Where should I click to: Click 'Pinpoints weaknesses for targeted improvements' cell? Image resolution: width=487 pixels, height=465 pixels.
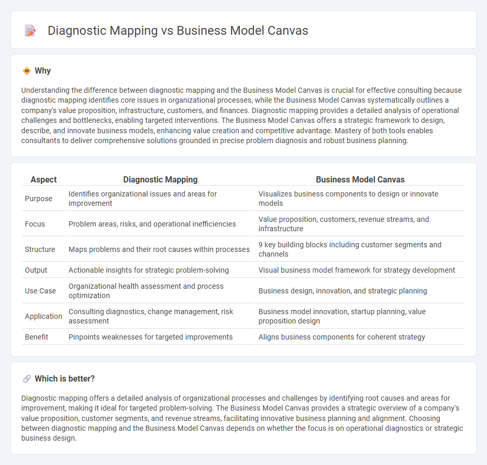[160, 337]
